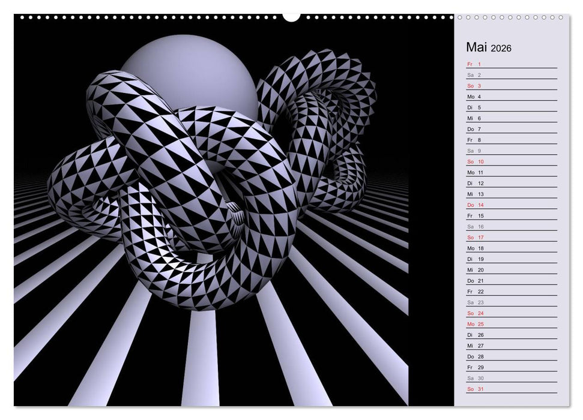Select Sunday So 10 row
Screen dimensions: 583x420
tap(512, 161)
